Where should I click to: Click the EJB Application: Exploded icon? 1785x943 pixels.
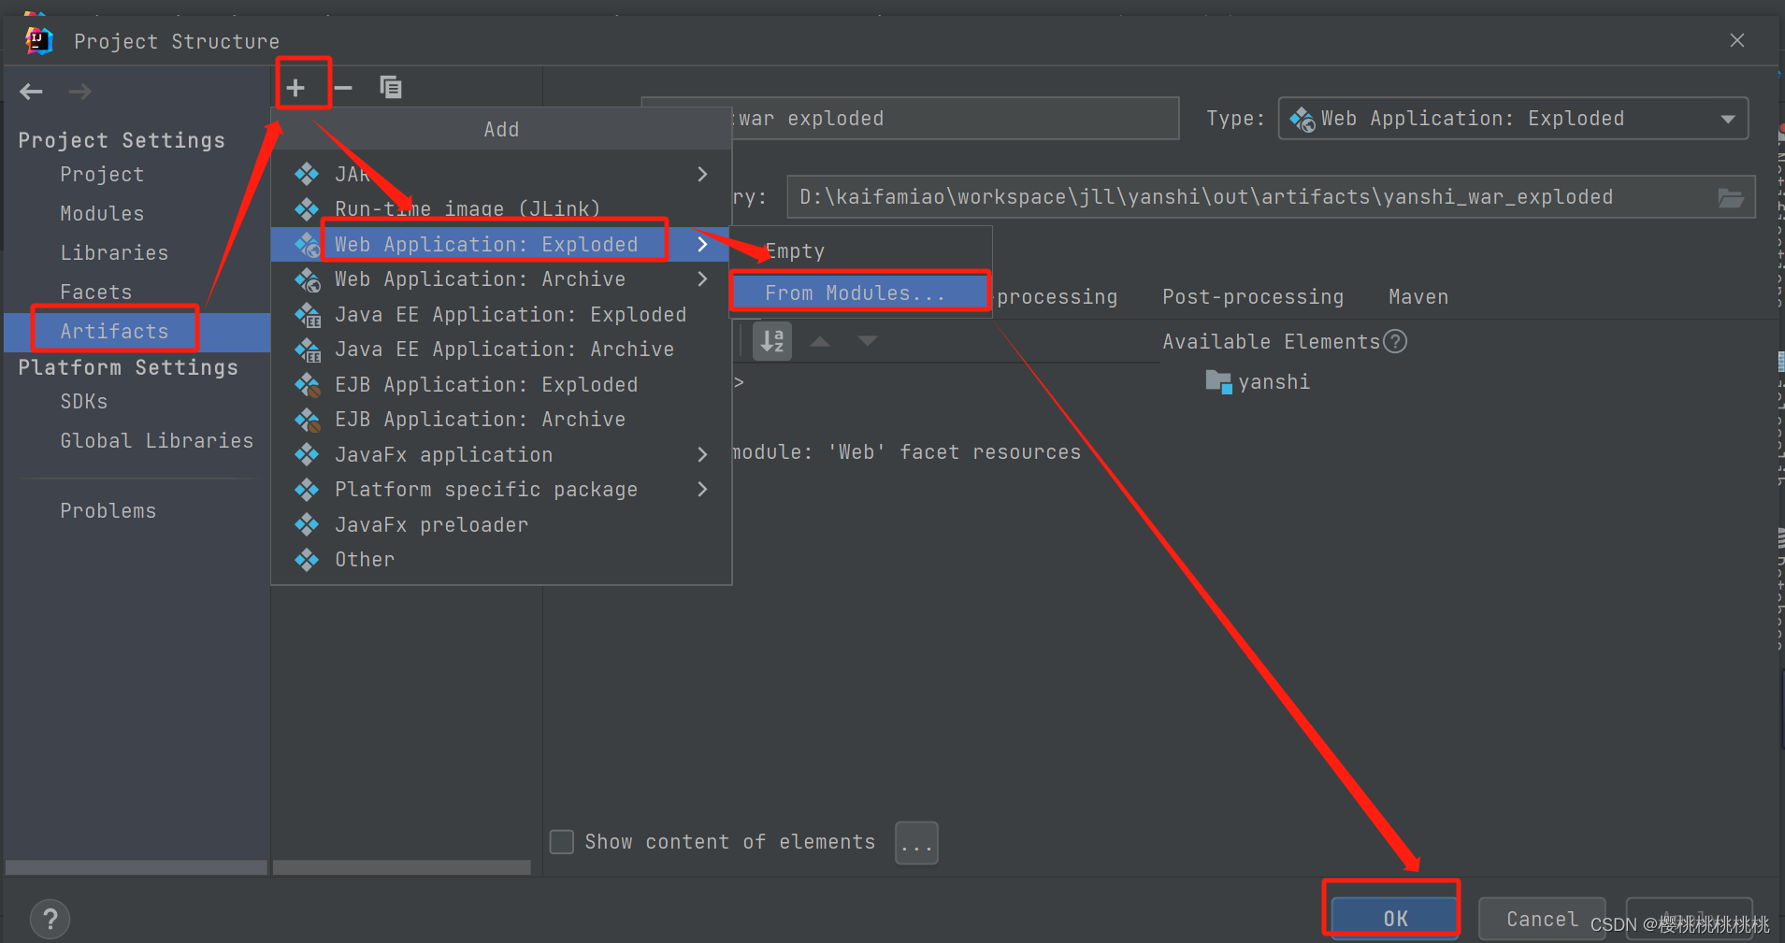pyautogui.click(x=308, y=385)
